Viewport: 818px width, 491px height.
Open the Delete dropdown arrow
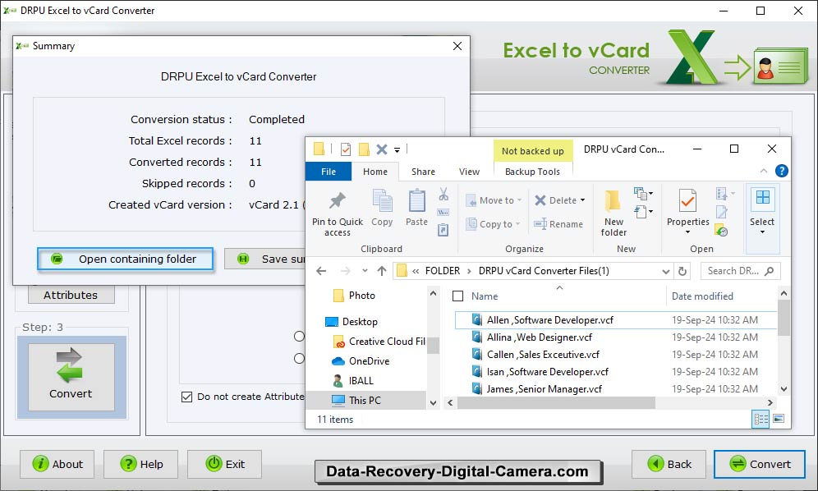[582, 200]
